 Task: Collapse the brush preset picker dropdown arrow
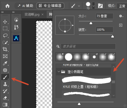[93, 6]
